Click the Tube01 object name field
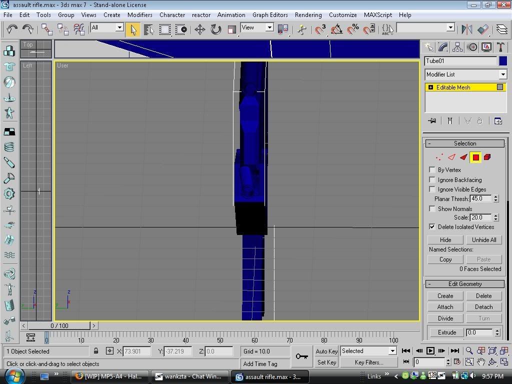The image size is (512, 384). 460,61
